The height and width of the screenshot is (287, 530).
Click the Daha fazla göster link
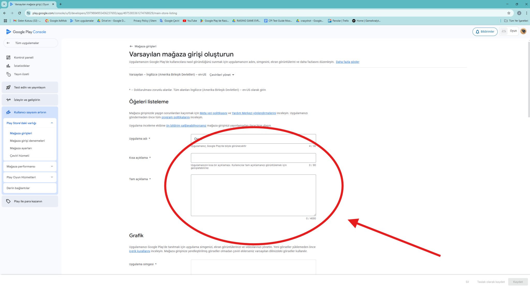click(x=347, y=62)
